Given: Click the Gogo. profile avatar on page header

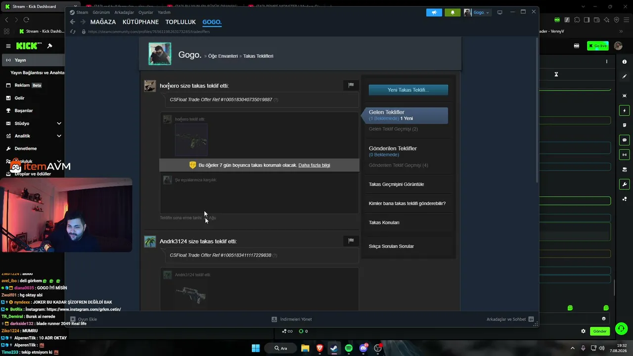Looking at the screenshot, I should pyautogui.click(x=160, y=54).
